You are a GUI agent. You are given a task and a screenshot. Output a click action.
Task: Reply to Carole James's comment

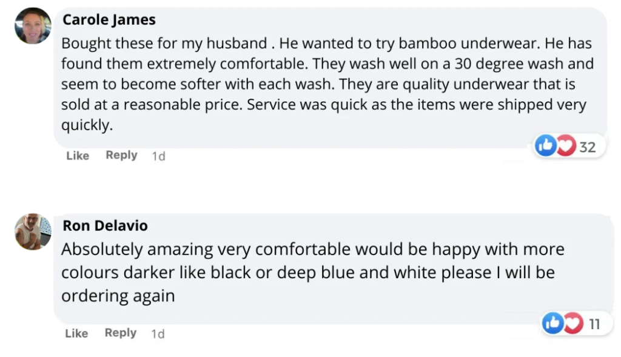(x=121, y=155)
